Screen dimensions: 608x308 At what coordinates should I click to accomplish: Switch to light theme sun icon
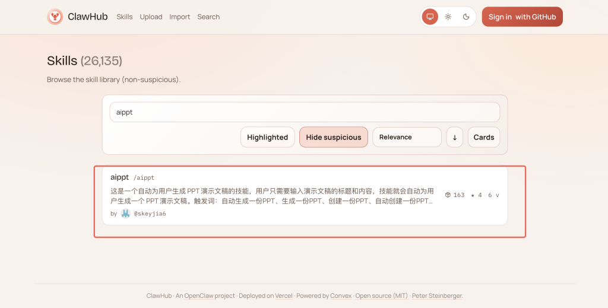coord(448,17)
